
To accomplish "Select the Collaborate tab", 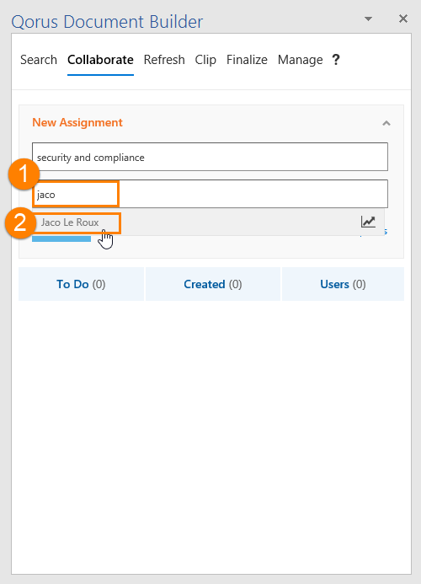I will pos(100,60).
